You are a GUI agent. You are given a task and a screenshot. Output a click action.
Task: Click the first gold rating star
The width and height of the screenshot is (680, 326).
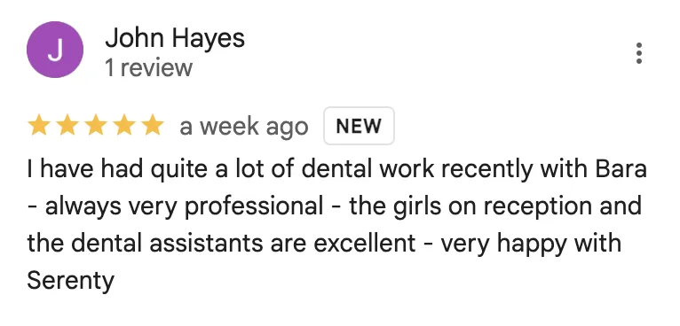coord(38,126)
